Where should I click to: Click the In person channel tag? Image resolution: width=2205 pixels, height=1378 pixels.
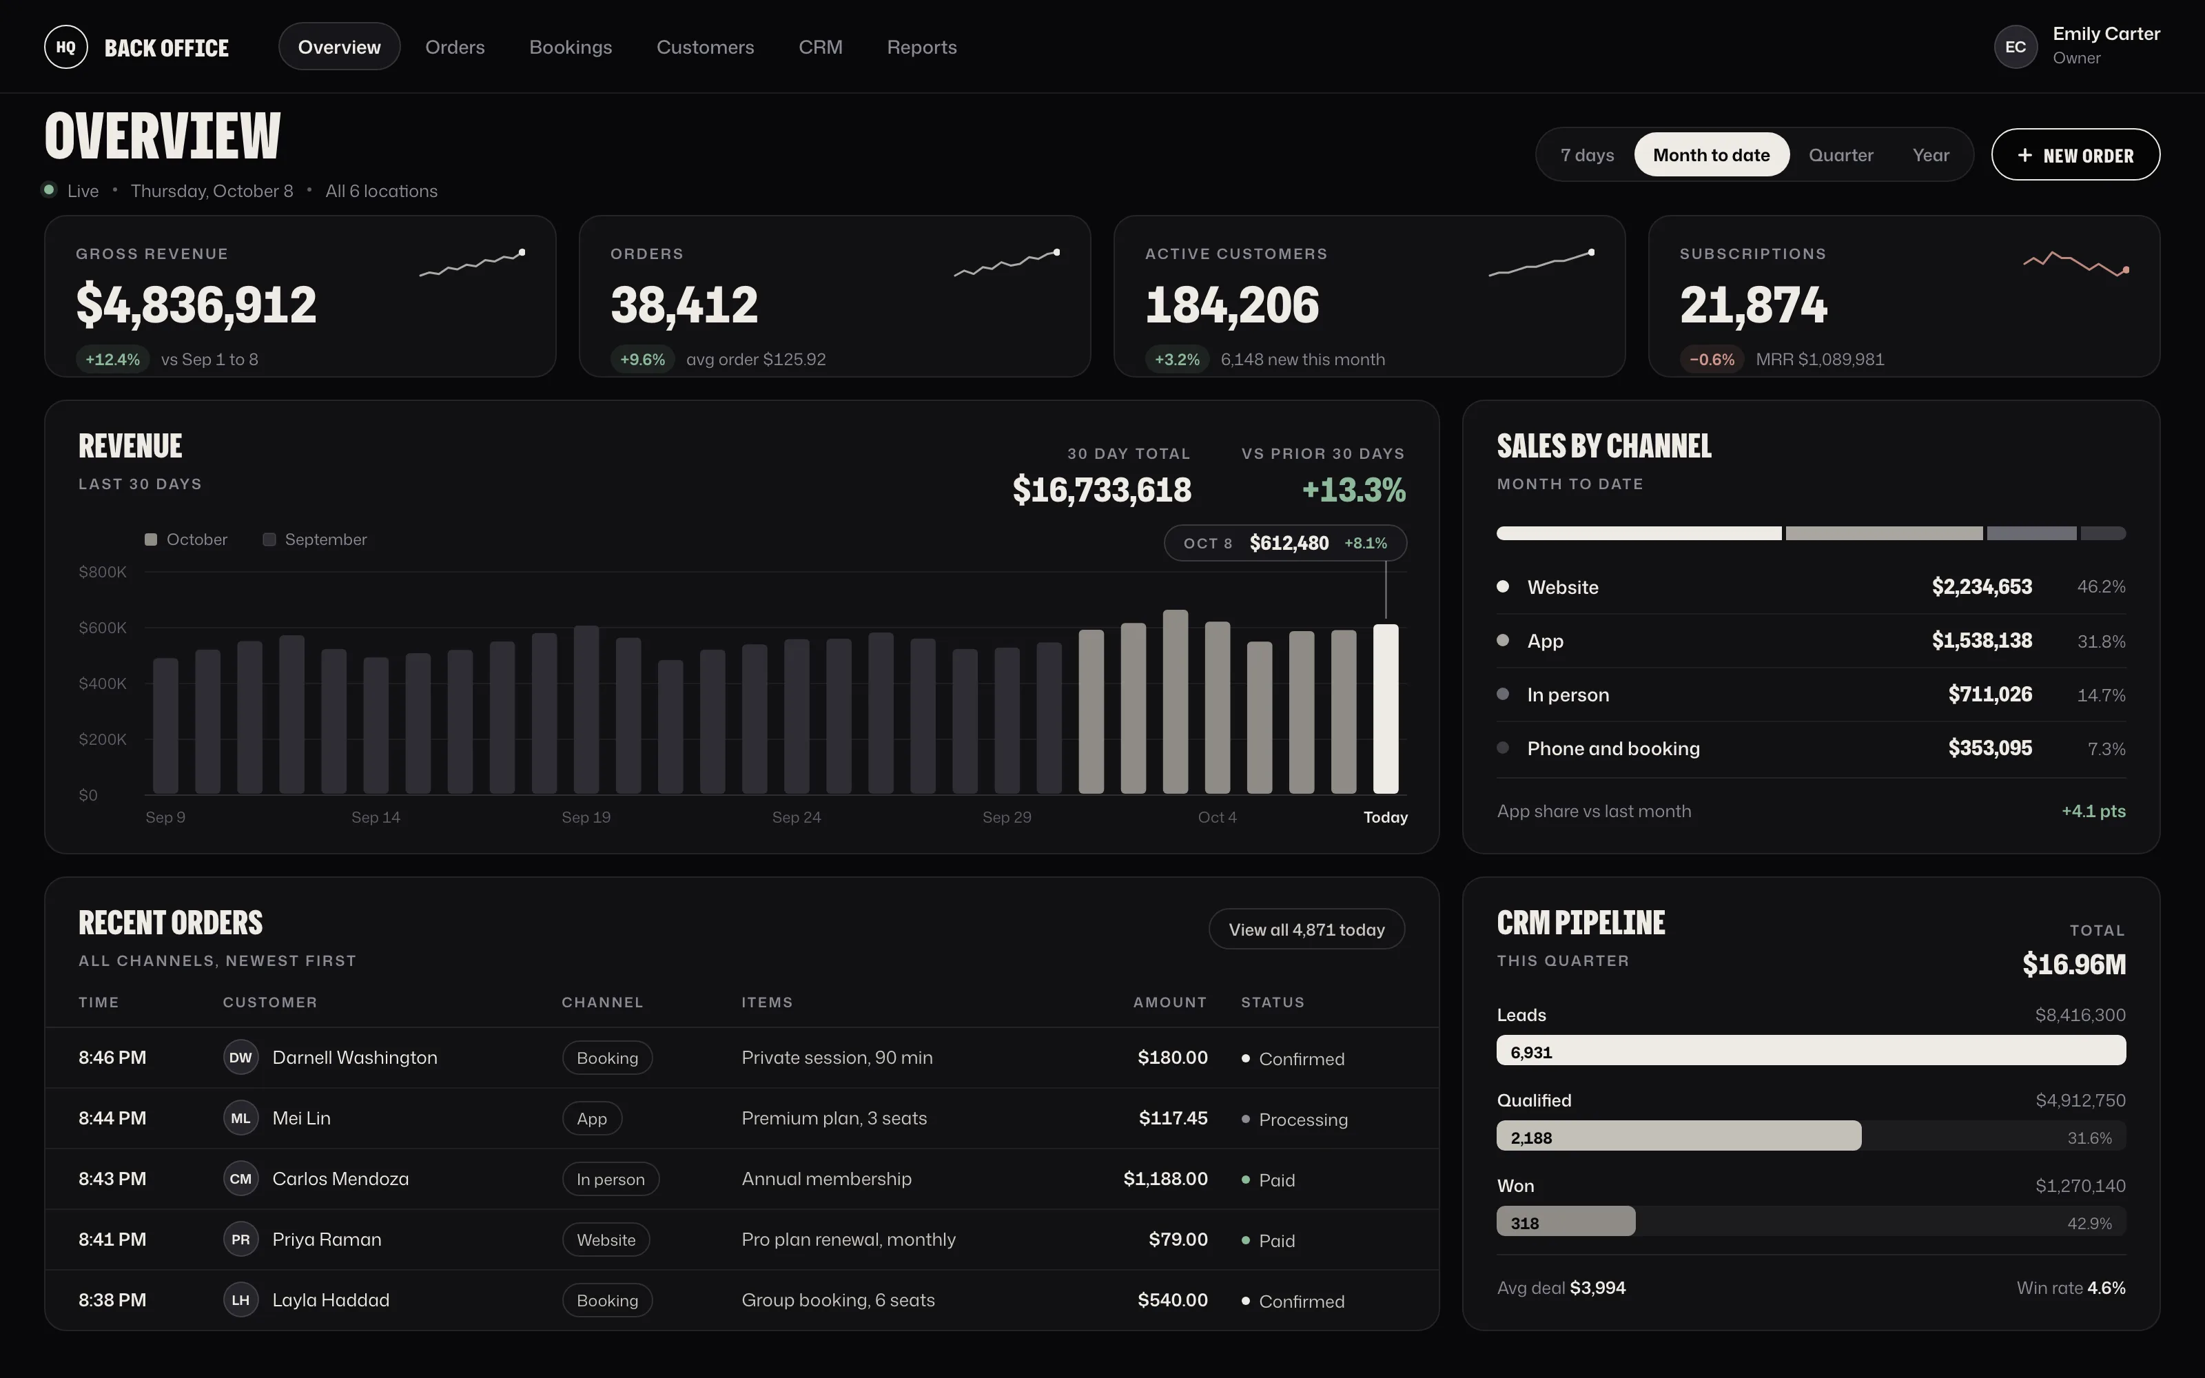pos(611,1180)
